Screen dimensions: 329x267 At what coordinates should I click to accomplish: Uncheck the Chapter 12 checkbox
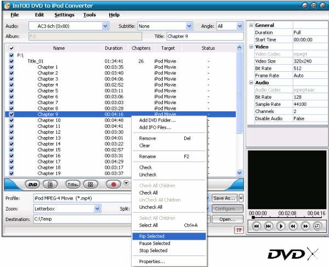coord(12,132)
